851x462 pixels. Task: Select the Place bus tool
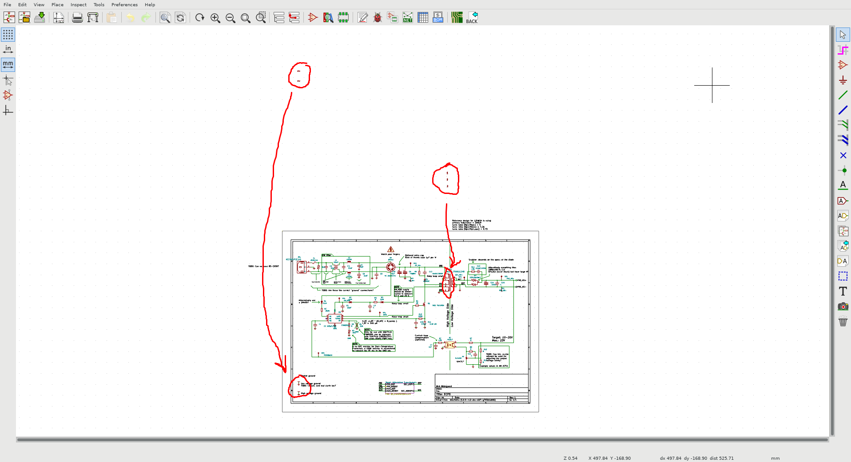click(843, 110)
